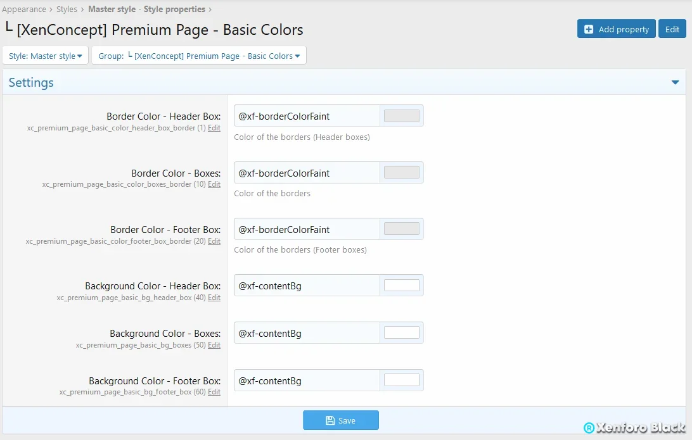Open the color swatch for Border Color - Boxes

[x=402, y=172]
